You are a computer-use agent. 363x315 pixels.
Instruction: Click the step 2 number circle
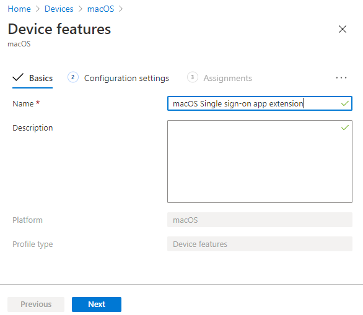[73, 77]
